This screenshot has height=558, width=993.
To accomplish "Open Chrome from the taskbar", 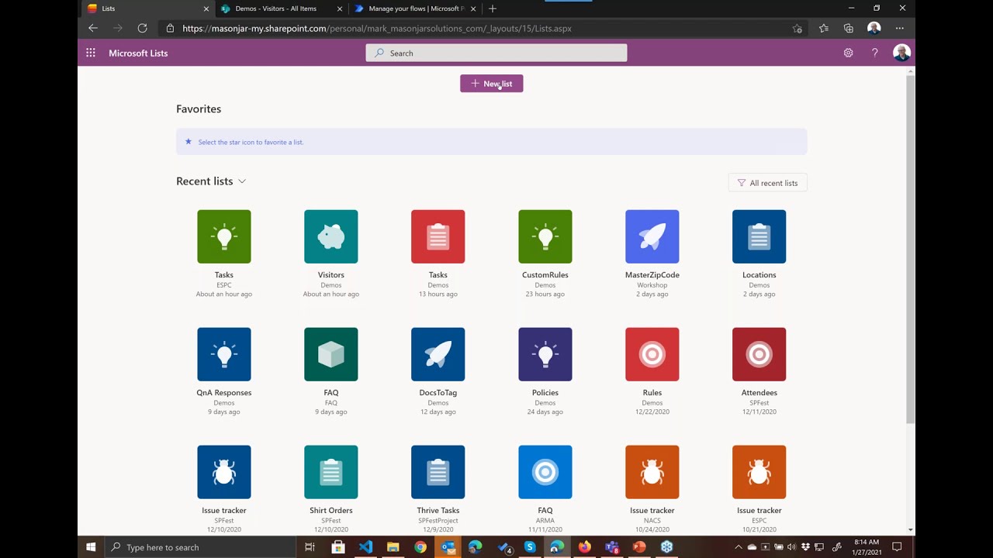I will pos(420,547).
